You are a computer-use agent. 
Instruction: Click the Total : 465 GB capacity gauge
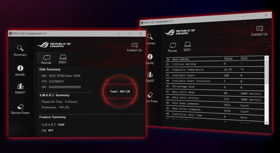(x=120, y=91)
